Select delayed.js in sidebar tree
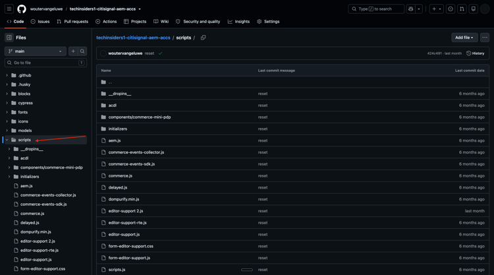This screenshot has height=275, width=494. 30,223
